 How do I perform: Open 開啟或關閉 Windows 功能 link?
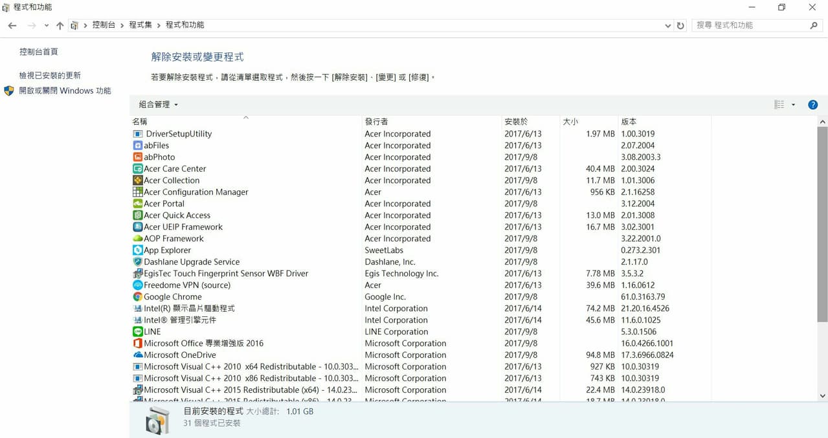tap(65, 91)
